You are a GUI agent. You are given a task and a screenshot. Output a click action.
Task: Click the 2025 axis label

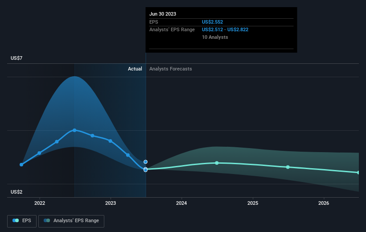(253, 203)
